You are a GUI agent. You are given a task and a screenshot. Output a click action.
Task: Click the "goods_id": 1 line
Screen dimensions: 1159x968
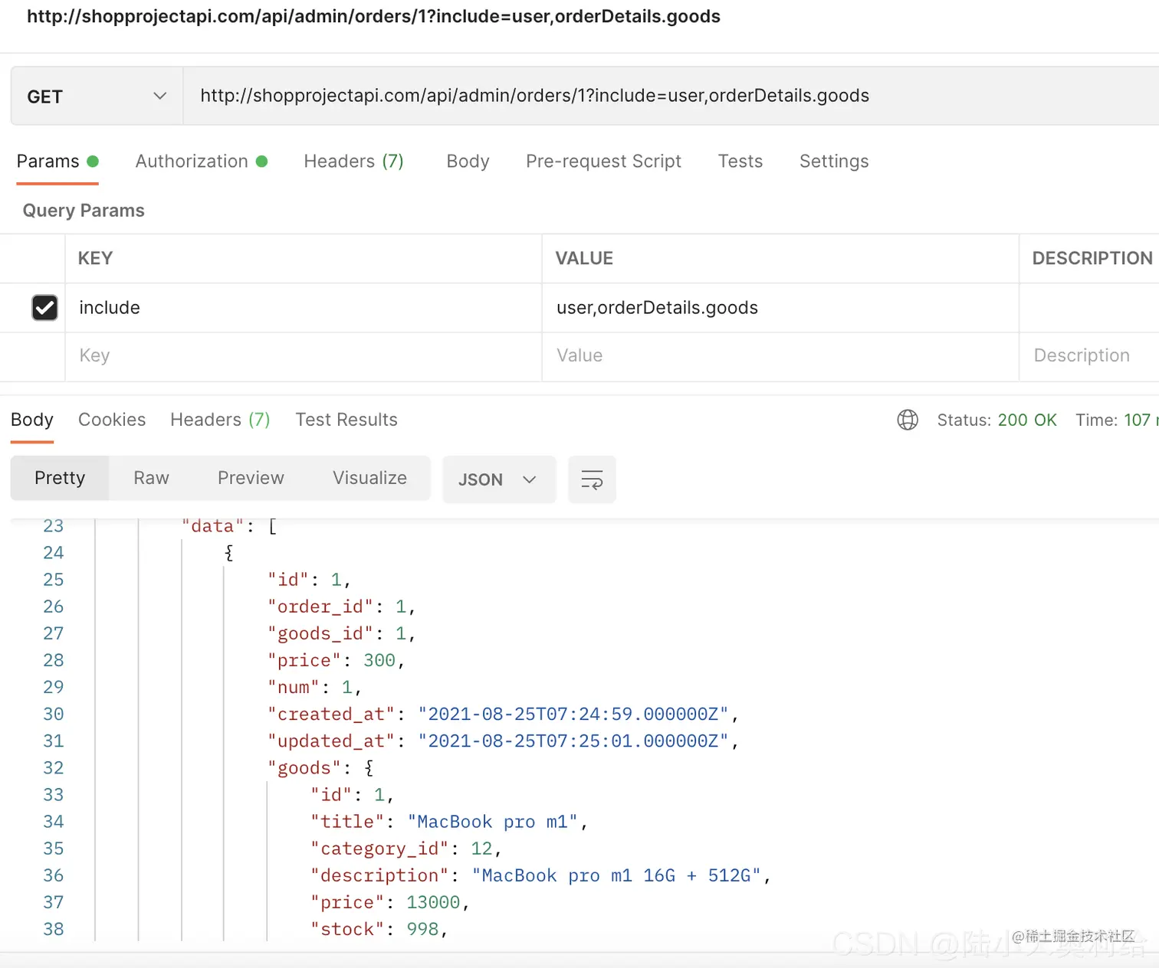tap(341, 633)
